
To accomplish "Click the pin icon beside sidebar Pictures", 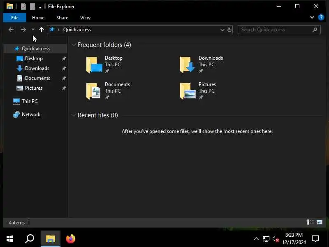I will [64, 88].
